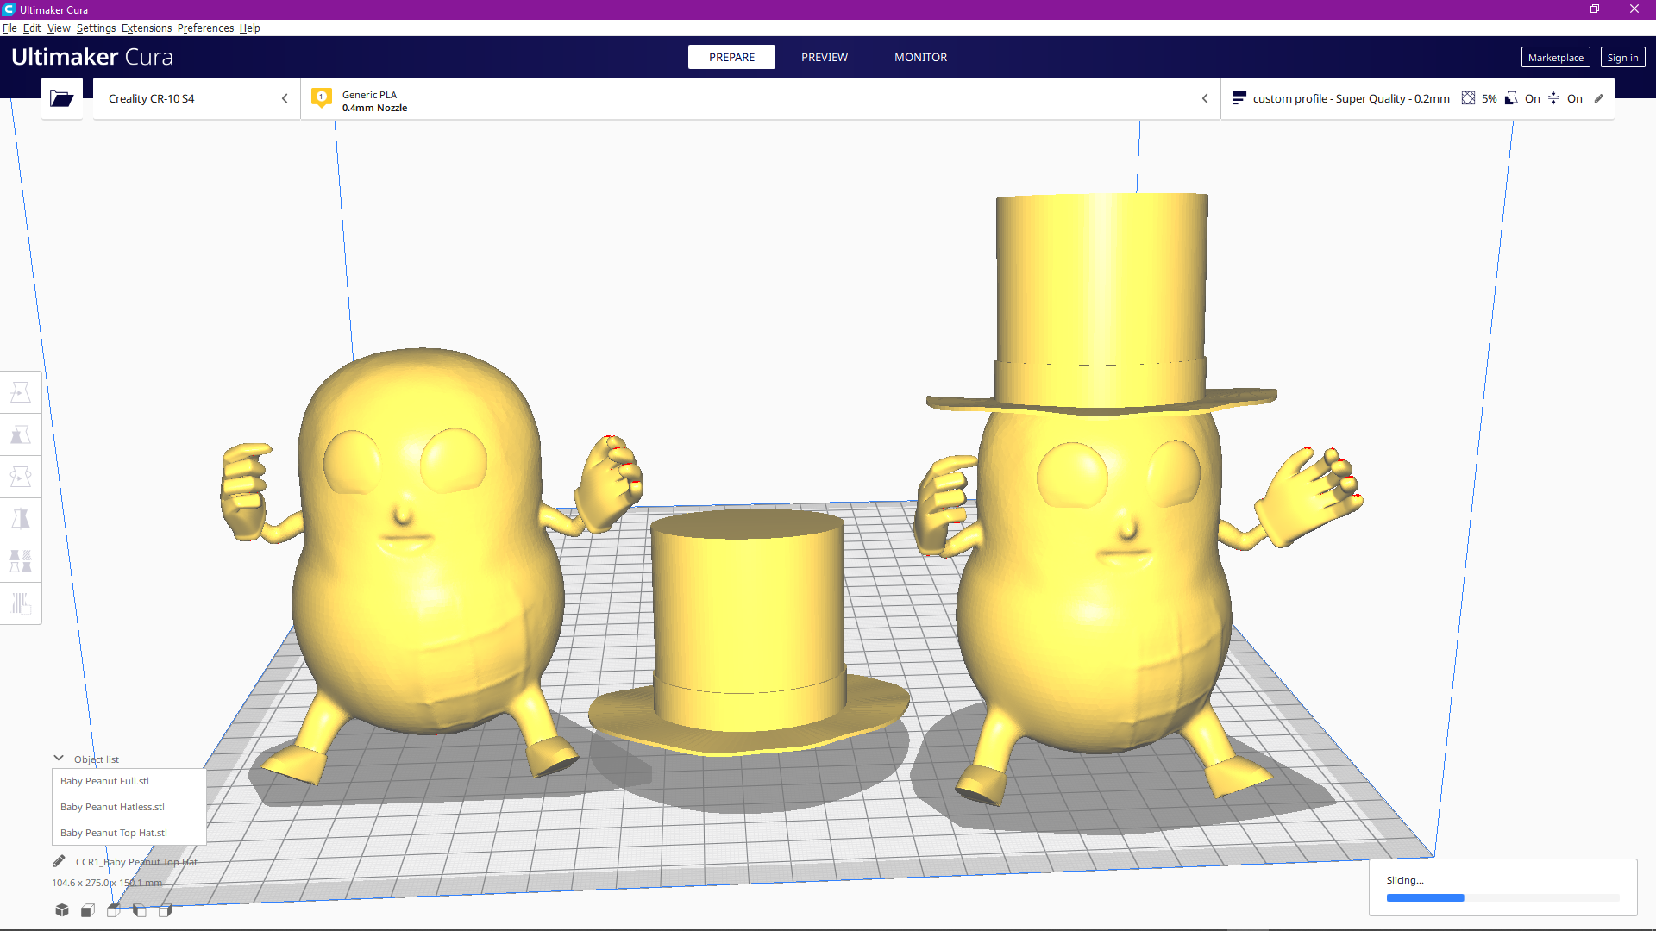Switch to the PREPARE stage tab
The height and width of the screenshot is (931, 1656).
(x=731, y=57)
